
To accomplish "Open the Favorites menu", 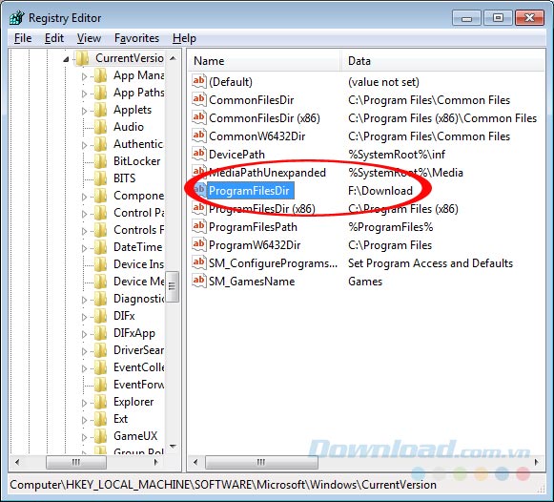I will 136,38.
